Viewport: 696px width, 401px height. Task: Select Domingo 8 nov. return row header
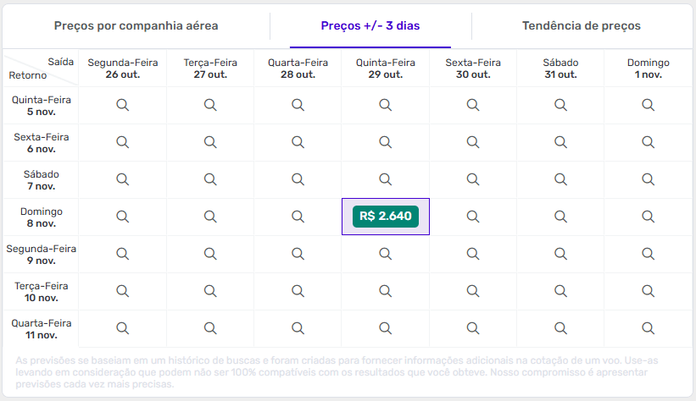pos(41,217)
